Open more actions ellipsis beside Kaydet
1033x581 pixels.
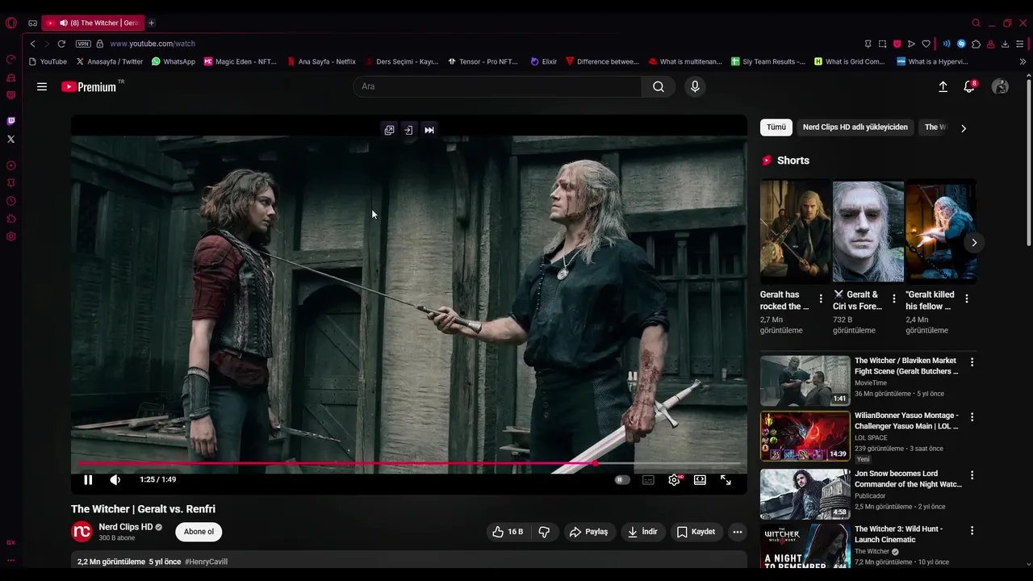click(737, 532)
